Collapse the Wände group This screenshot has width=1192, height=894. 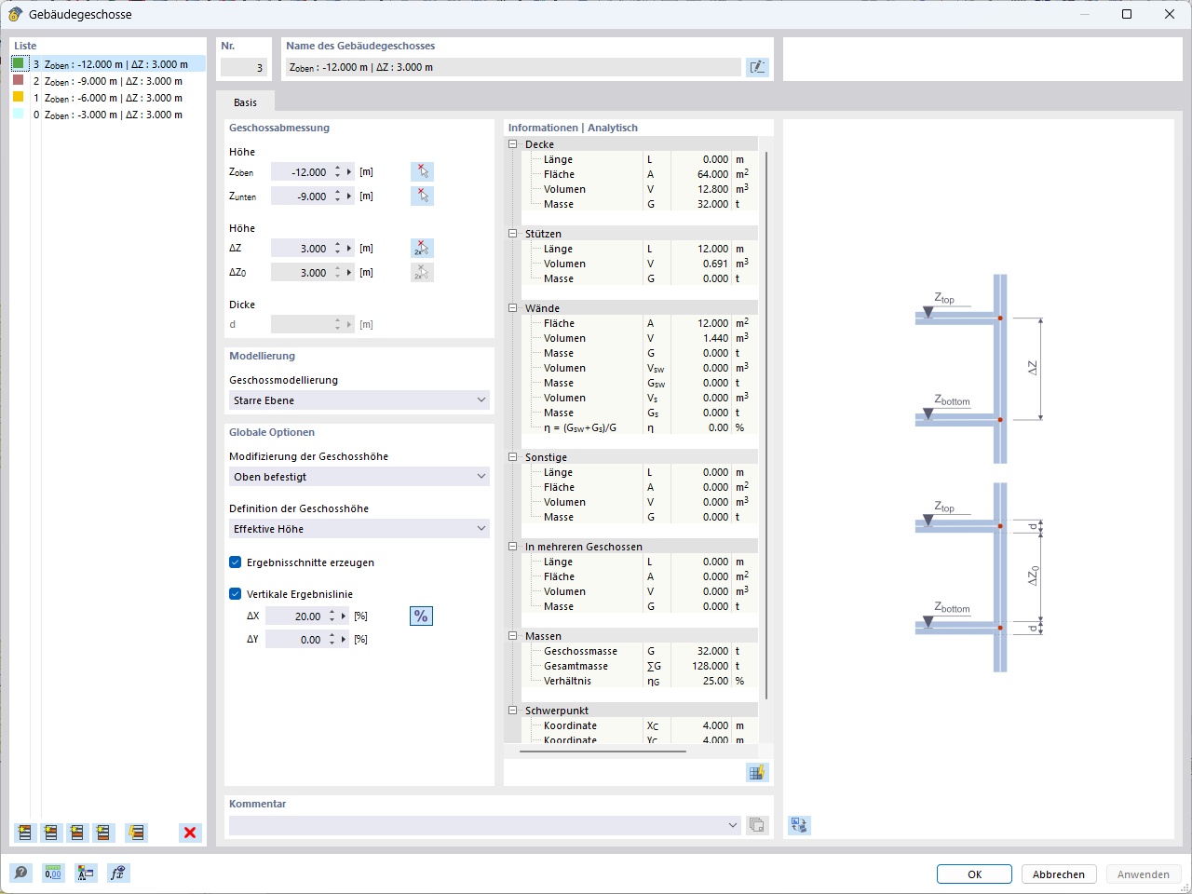click(512, 308)
